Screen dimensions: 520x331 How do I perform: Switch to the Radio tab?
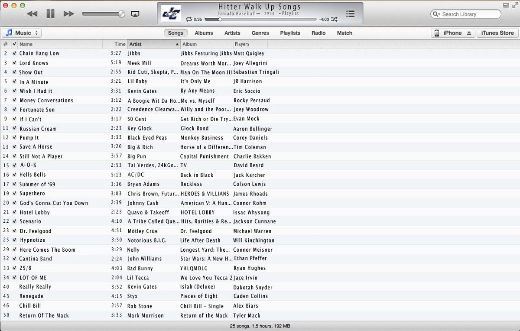(x=318, y=33)
